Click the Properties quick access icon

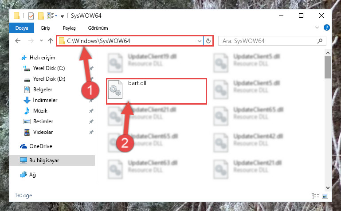point(31,16)
